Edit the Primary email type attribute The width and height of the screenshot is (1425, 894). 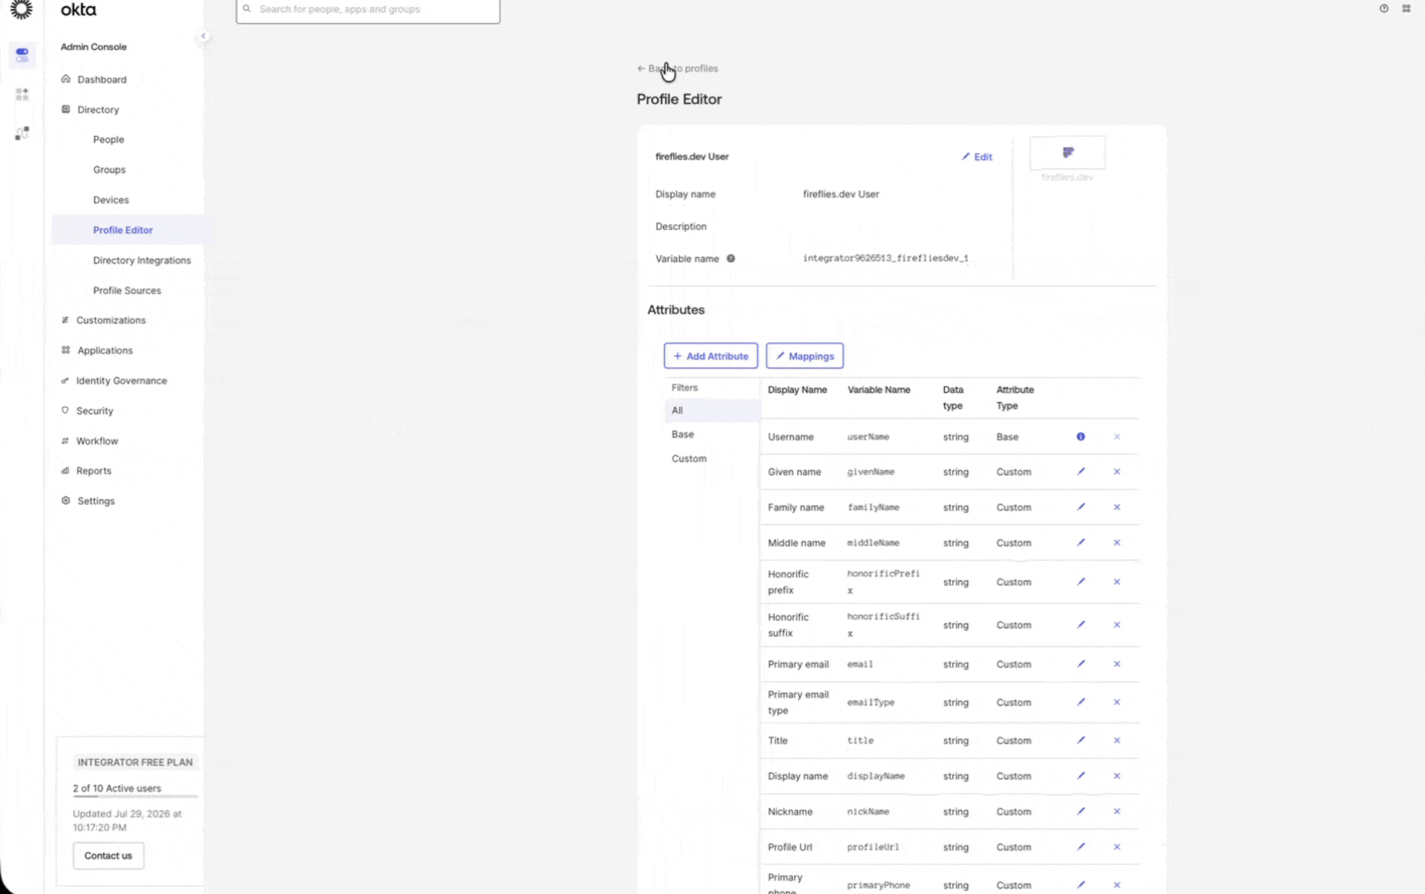click(1081, 702)
